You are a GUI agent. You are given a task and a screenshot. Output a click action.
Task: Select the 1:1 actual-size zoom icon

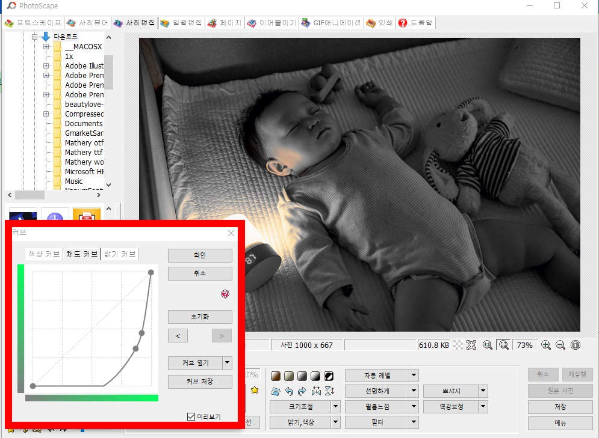[x=488, y=345]
